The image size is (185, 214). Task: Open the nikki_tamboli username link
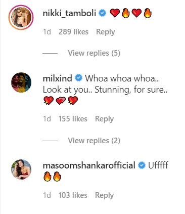[69, 13]
